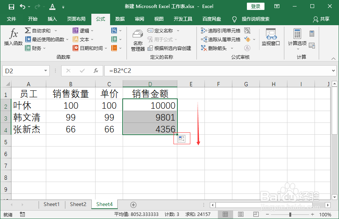The height and width of the screenshot is (219, 339).
Task: Click the Error Checking icon
Action: point(247,39)
